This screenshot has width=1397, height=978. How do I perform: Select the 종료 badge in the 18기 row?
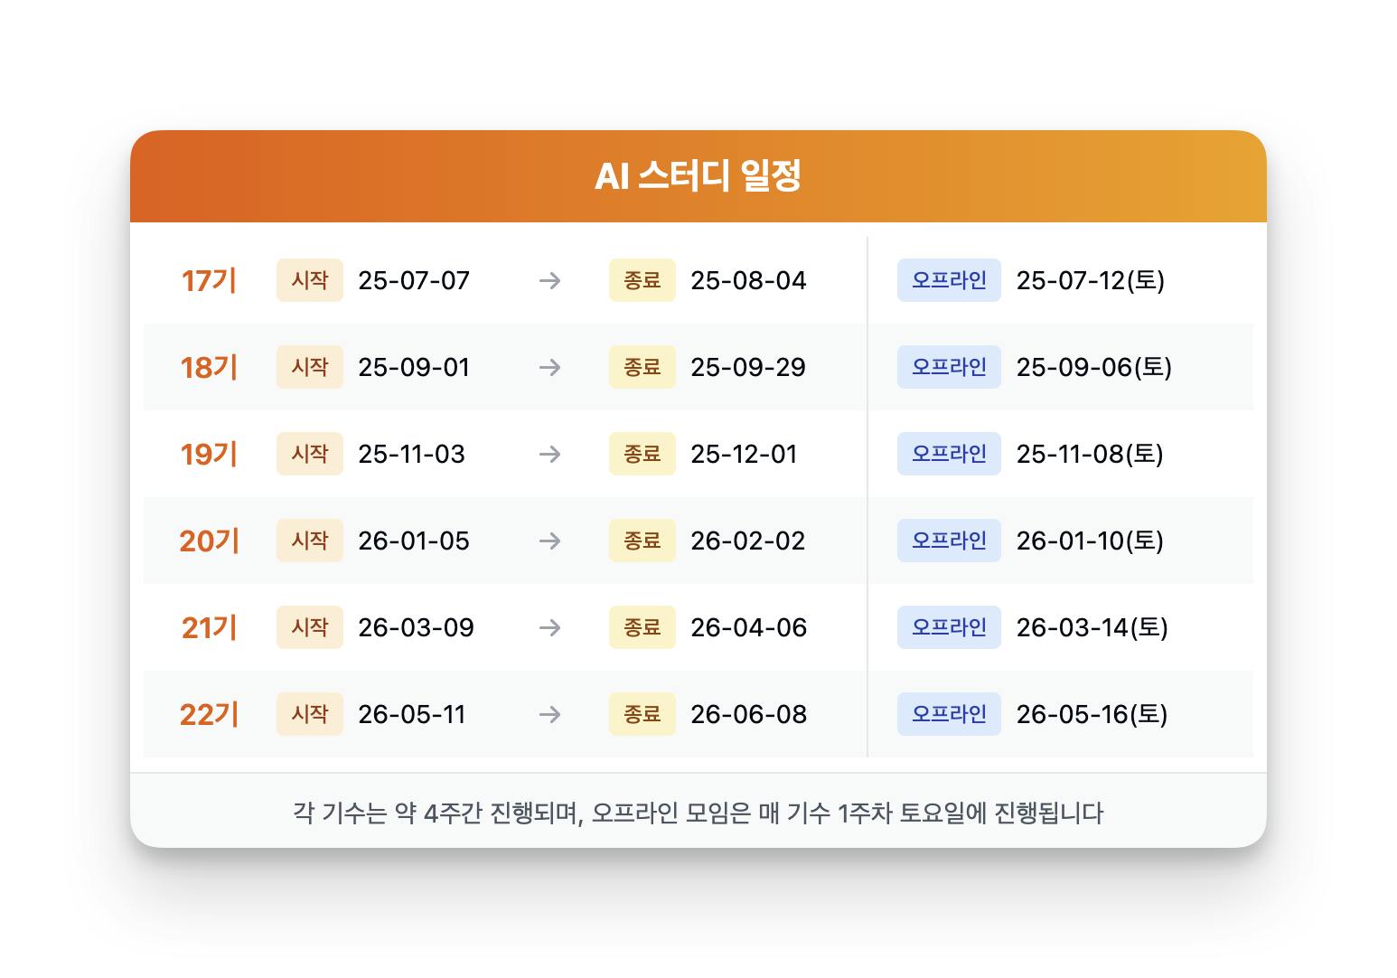tap(642, 367)
